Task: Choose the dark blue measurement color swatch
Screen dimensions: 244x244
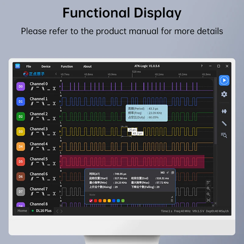Action: click(x=114, y=201)
